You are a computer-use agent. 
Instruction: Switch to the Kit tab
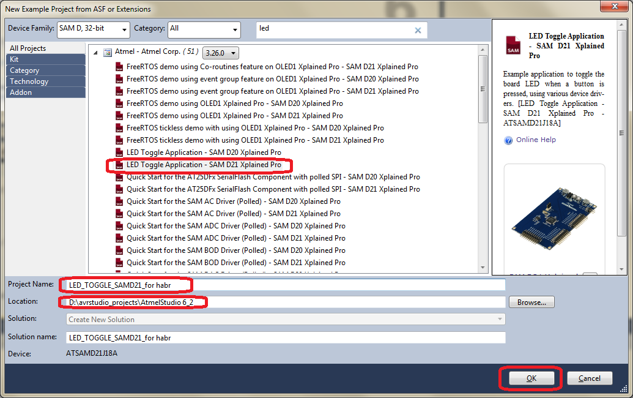tap(46, 59)
